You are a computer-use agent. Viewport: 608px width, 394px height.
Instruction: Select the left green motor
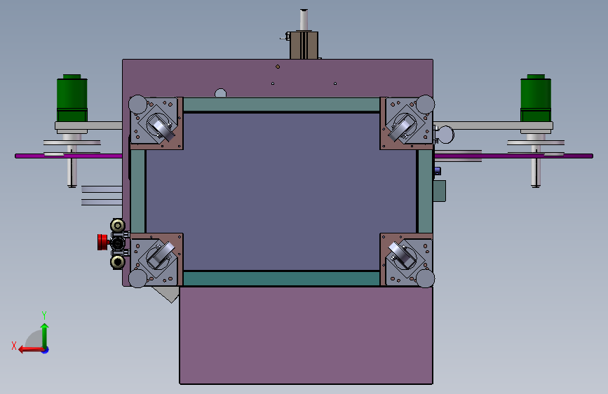tap(72, 97)
